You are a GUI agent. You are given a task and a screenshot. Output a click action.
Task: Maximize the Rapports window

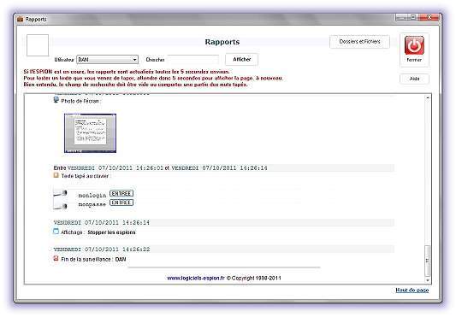[412, 17]
